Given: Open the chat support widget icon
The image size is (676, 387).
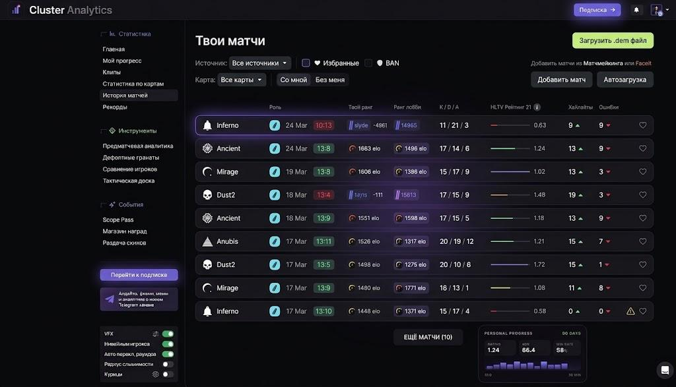Looking at the screenshot, I should 665,371.
